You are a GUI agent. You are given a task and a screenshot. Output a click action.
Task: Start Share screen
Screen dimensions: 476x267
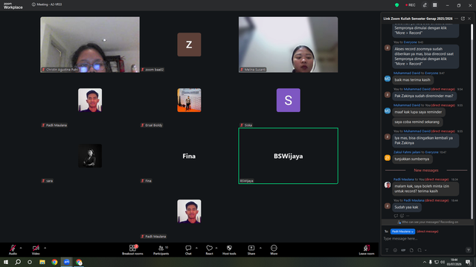[251, 249]
